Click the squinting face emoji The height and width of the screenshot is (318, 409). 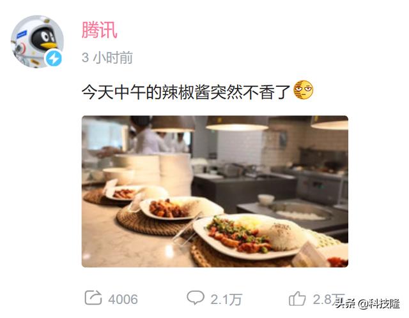coord(303,90)
